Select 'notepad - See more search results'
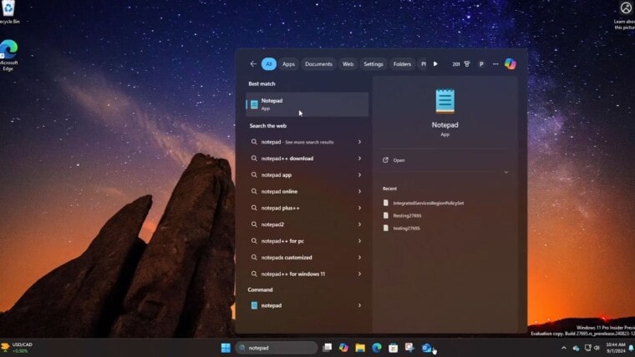635x357 pixels. [307, 142]
